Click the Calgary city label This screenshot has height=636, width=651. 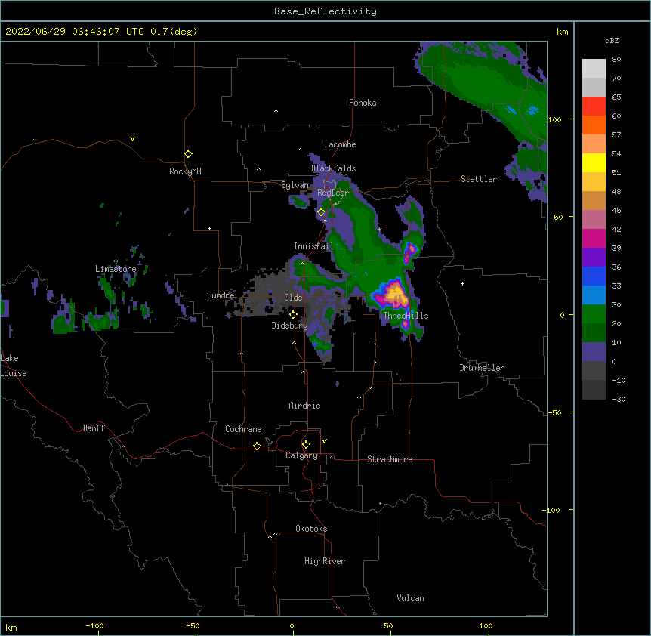(x=301, y=455)
